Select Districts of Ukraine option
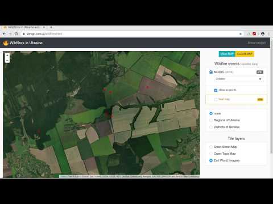Image resolution: width=273 pixels, height=204 pixels. pos(211,127)
